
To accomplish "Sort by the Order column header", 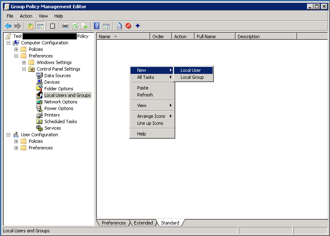I will pyautogui.click(x=161, y=37).
